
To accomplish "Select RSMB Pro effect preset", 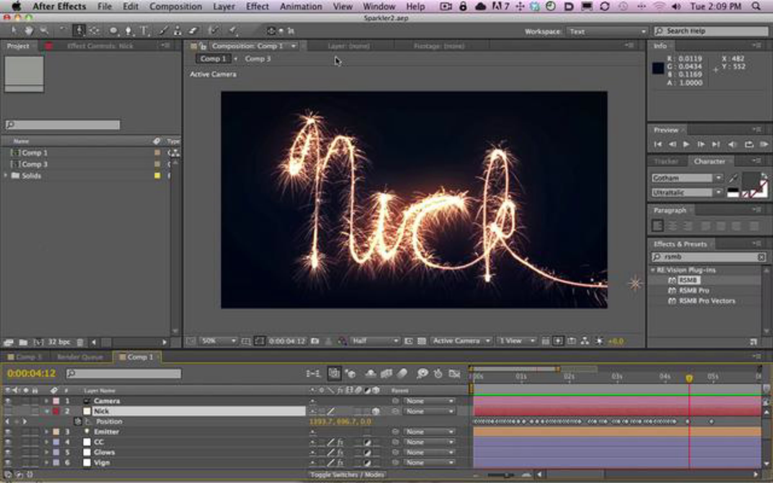I will [x=694, y=291].
